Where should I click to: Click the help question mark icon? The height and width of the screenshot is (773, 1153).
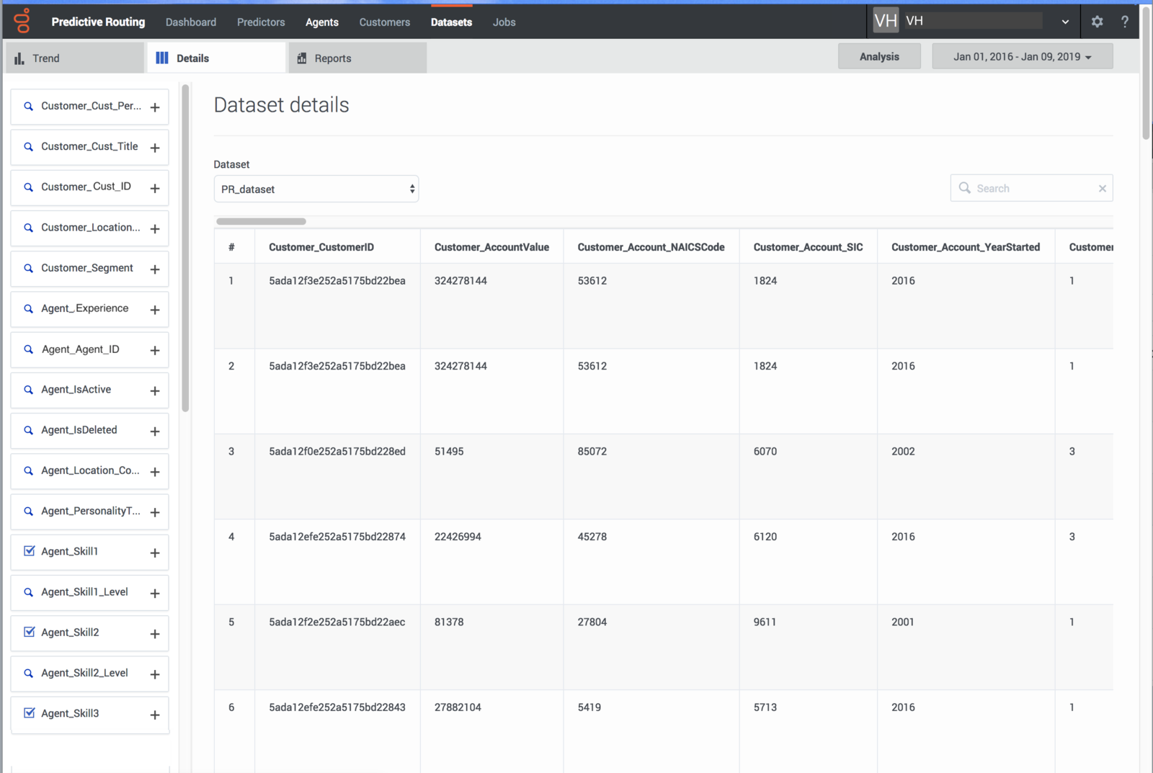(x=1124, y=22)
